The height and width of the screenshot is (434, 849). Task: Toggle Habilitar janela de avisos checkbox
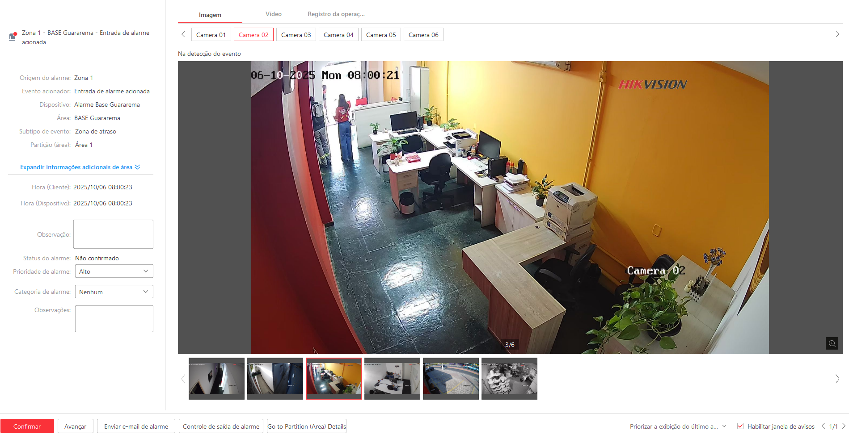pos(740,426)
